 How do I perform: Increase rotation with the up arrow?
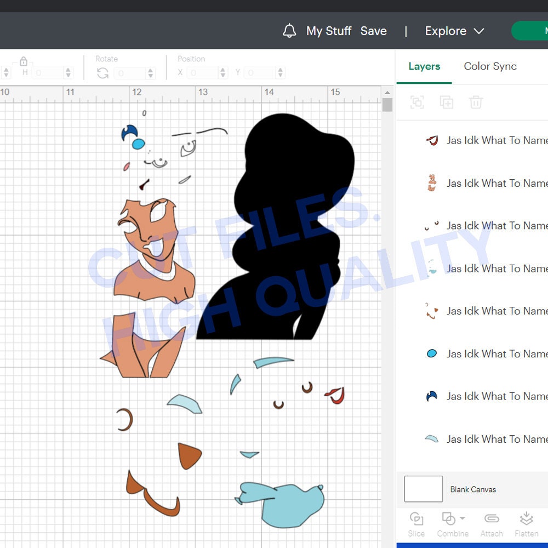click(151, 70)
